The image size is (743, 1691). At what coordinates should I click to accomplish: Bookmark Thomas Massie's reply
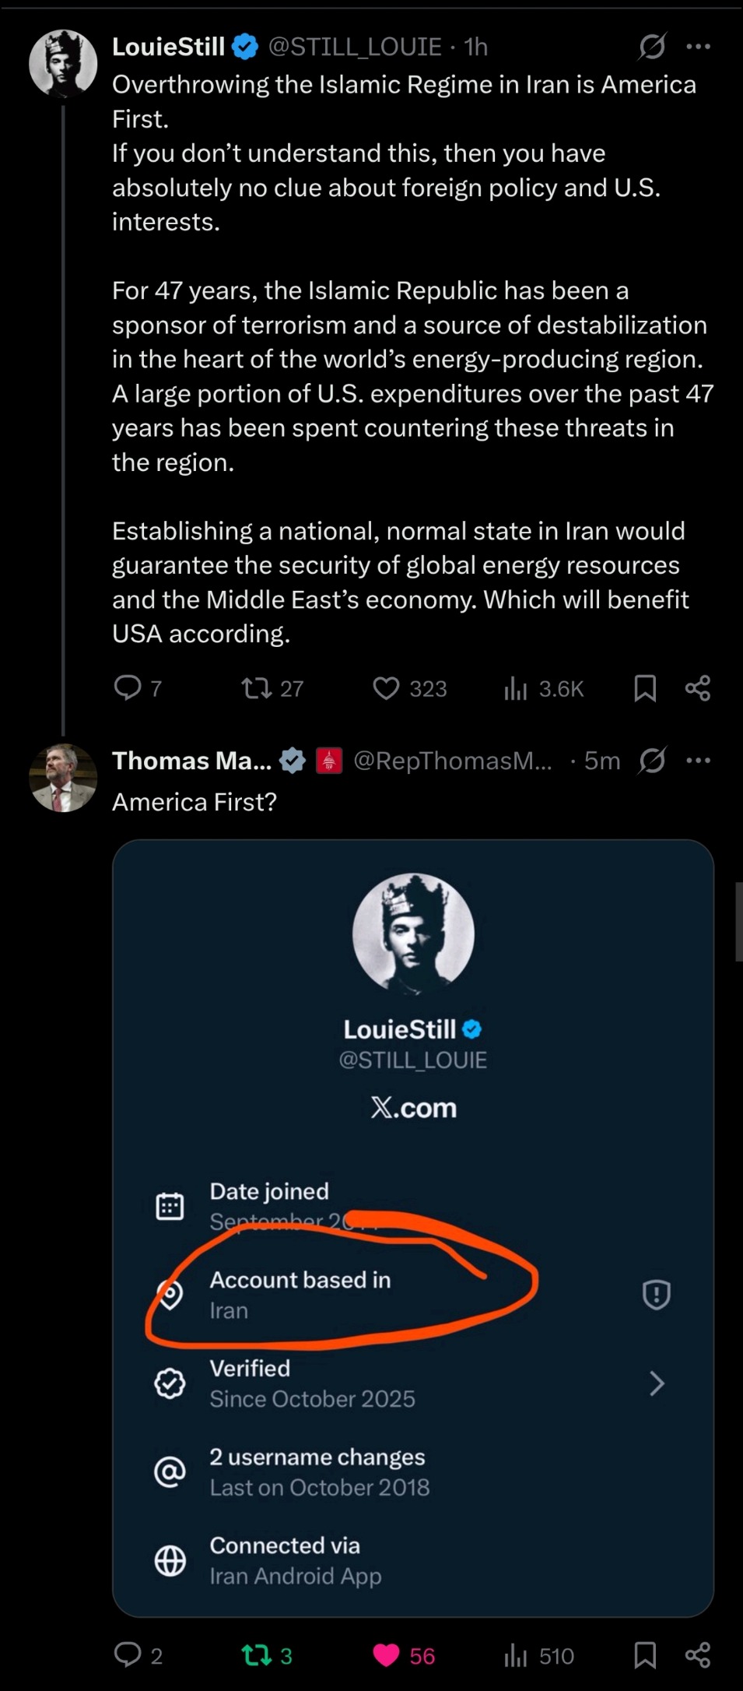click(645, 1654)
